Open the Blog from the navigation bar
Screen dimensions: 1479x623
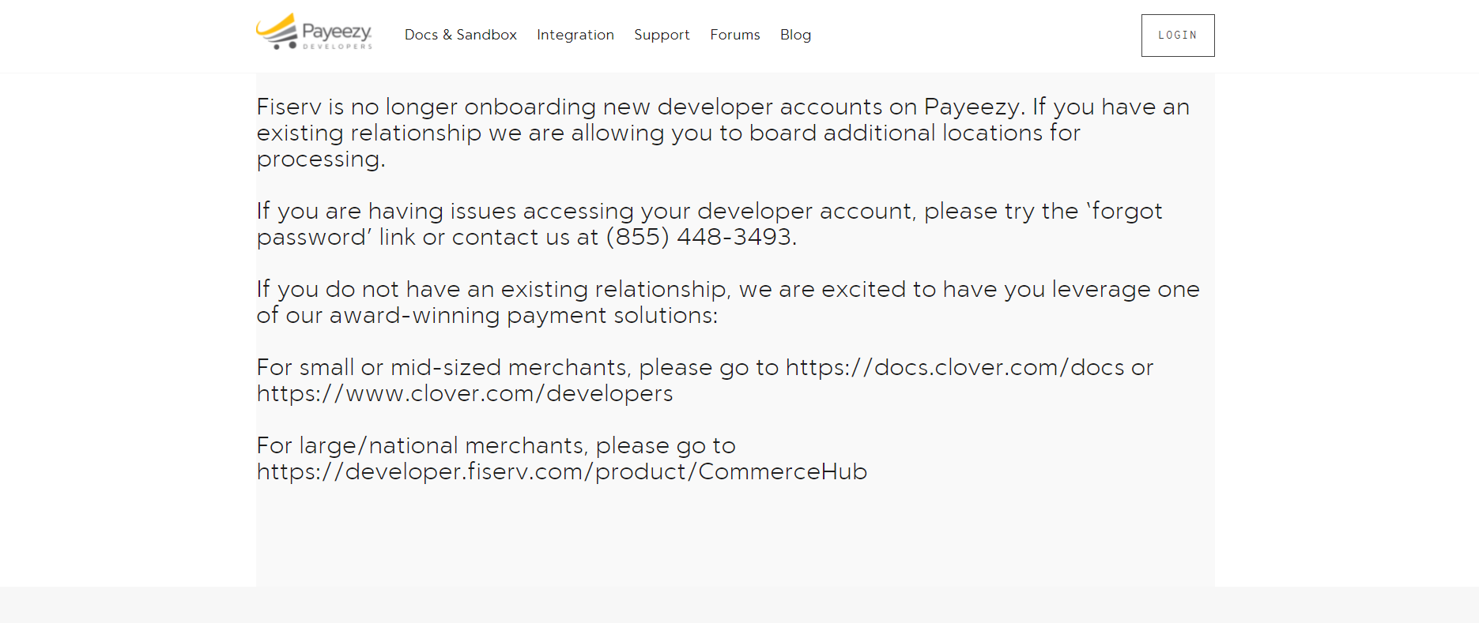point(795,35)
